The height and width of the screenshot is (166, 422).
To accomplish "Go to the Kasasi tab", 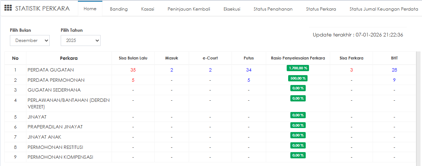I will 147,9.
